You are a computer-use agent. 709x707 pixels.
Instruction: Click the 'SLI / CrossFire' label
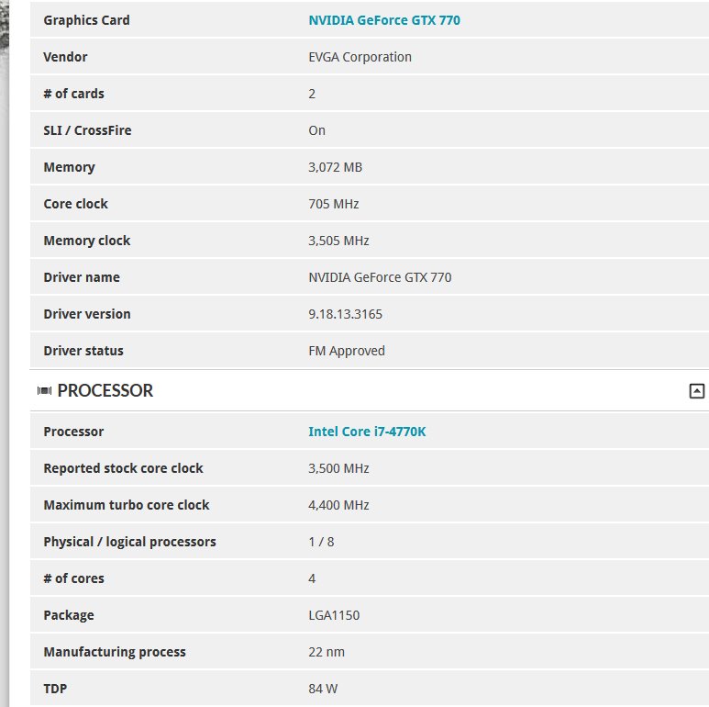tap(87, 130)
